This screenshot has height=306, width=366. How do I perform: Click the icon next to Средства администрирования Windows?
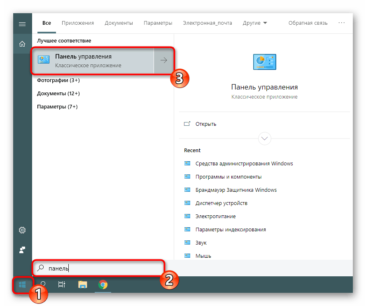(187, 163)
